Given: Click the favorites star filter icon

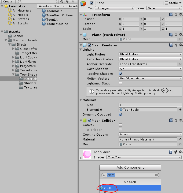Looking at the screenshot, I should pos(73,2).
